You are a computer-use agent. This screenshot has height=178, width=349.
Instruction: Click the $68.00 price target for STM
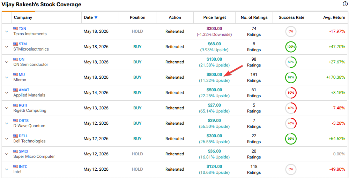tap(214, 44)
